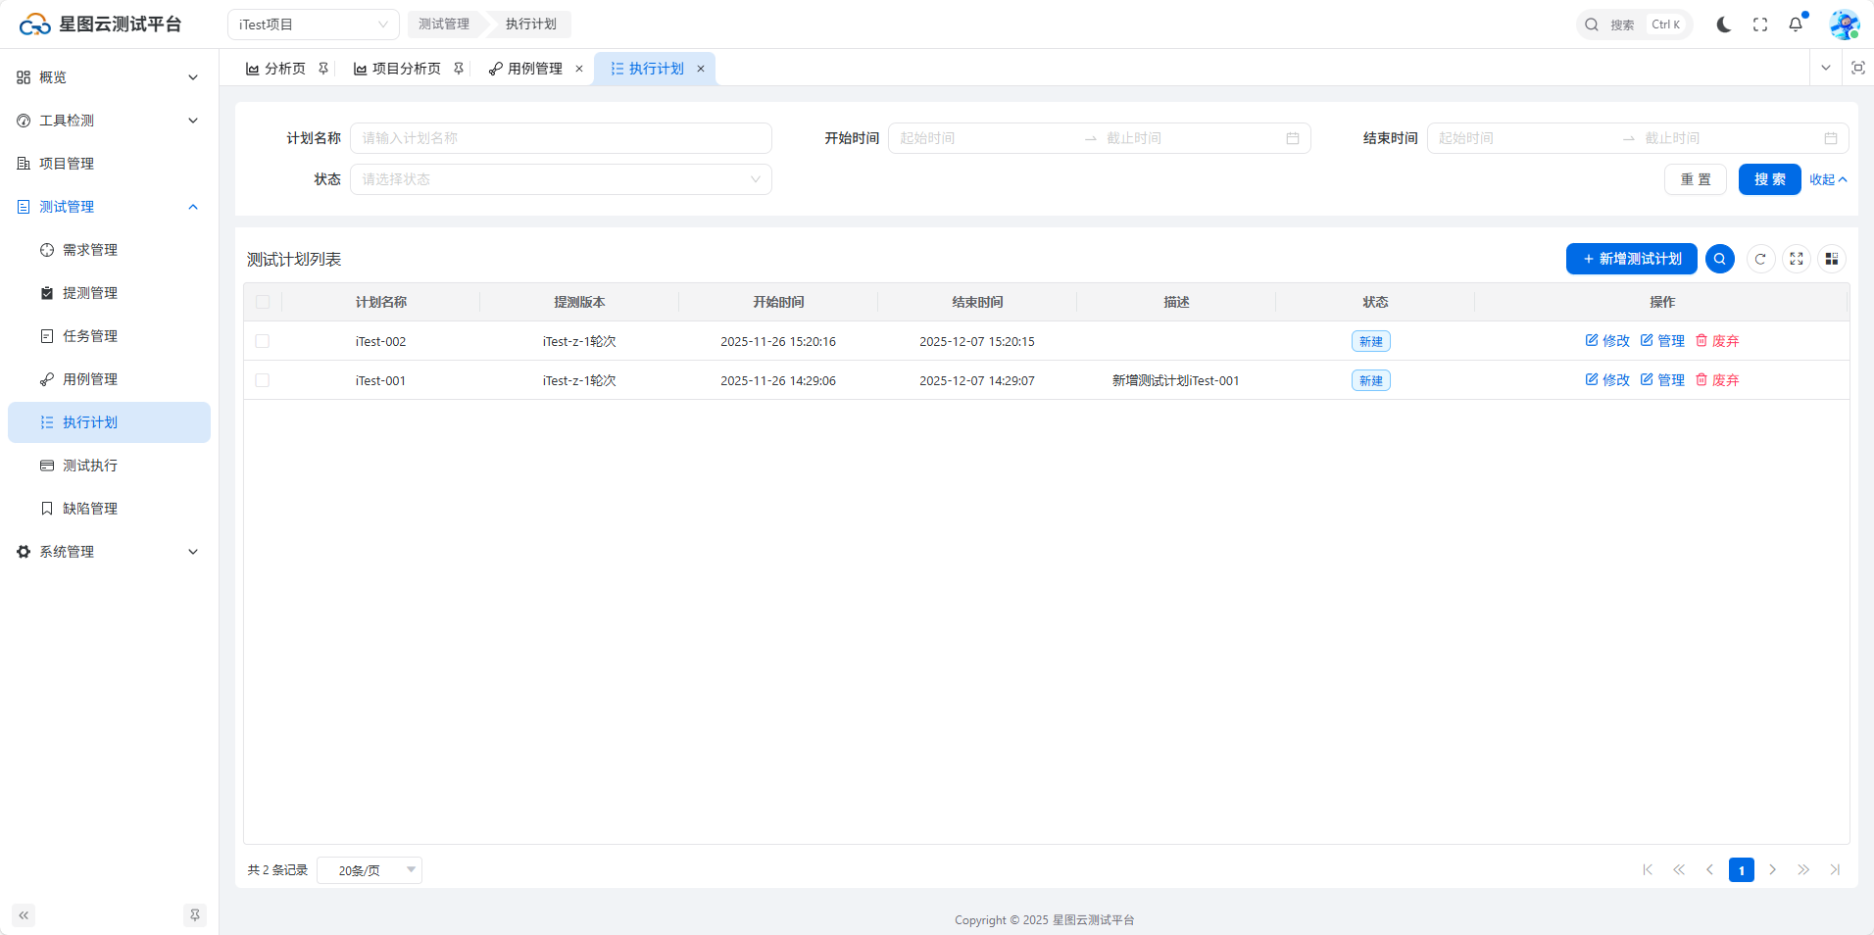Viewport: 1874px width, 935px height.
Task: Collapse sidebar with double-arrow icon
Action: click(24, 915)
